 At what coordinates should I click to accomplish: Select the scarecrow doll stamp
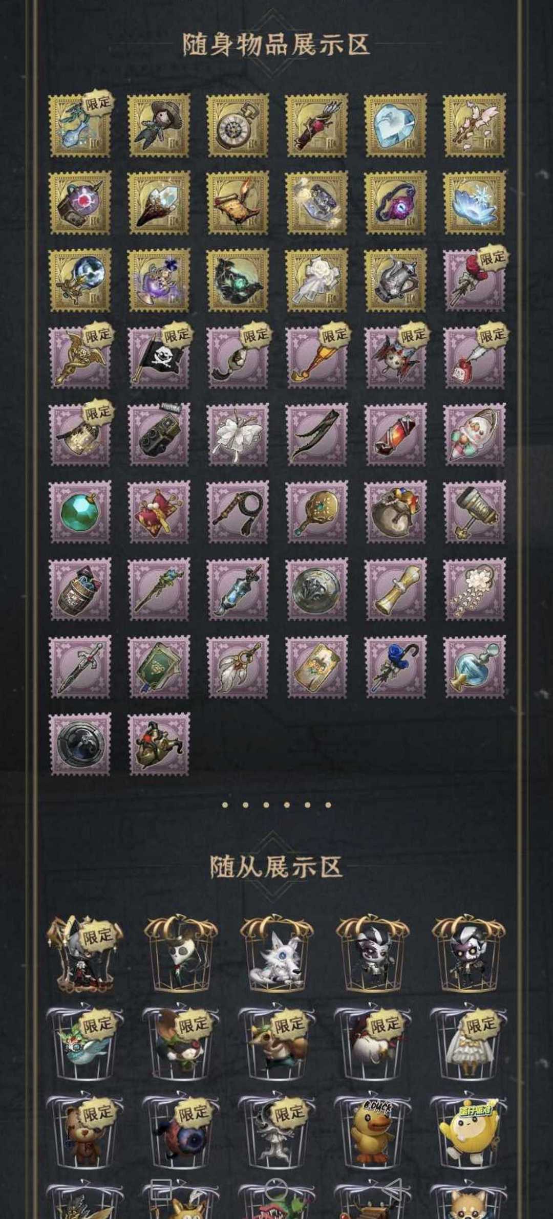(x=159, y=125)
